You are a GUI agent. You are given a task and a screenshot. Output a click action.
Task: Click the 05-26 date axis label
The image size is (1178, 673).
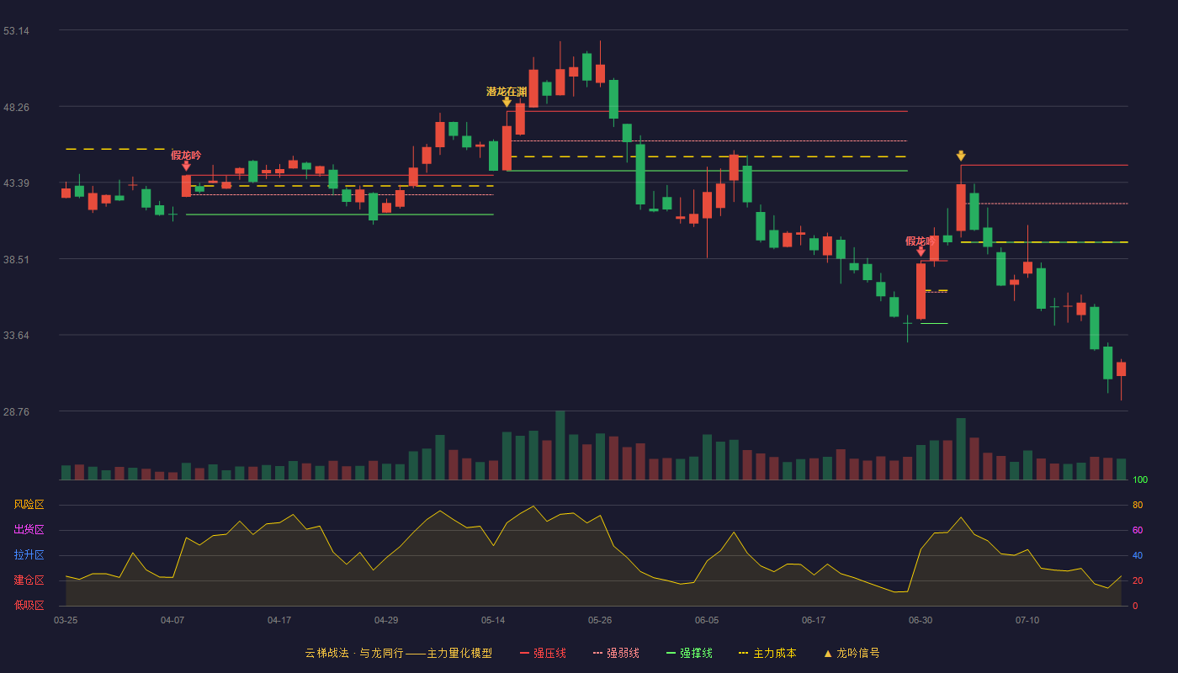pos(600,620)
